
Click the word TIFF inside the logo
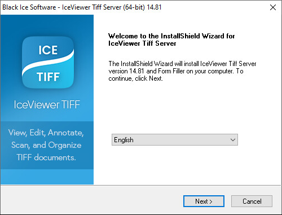(x=48, y=77)
